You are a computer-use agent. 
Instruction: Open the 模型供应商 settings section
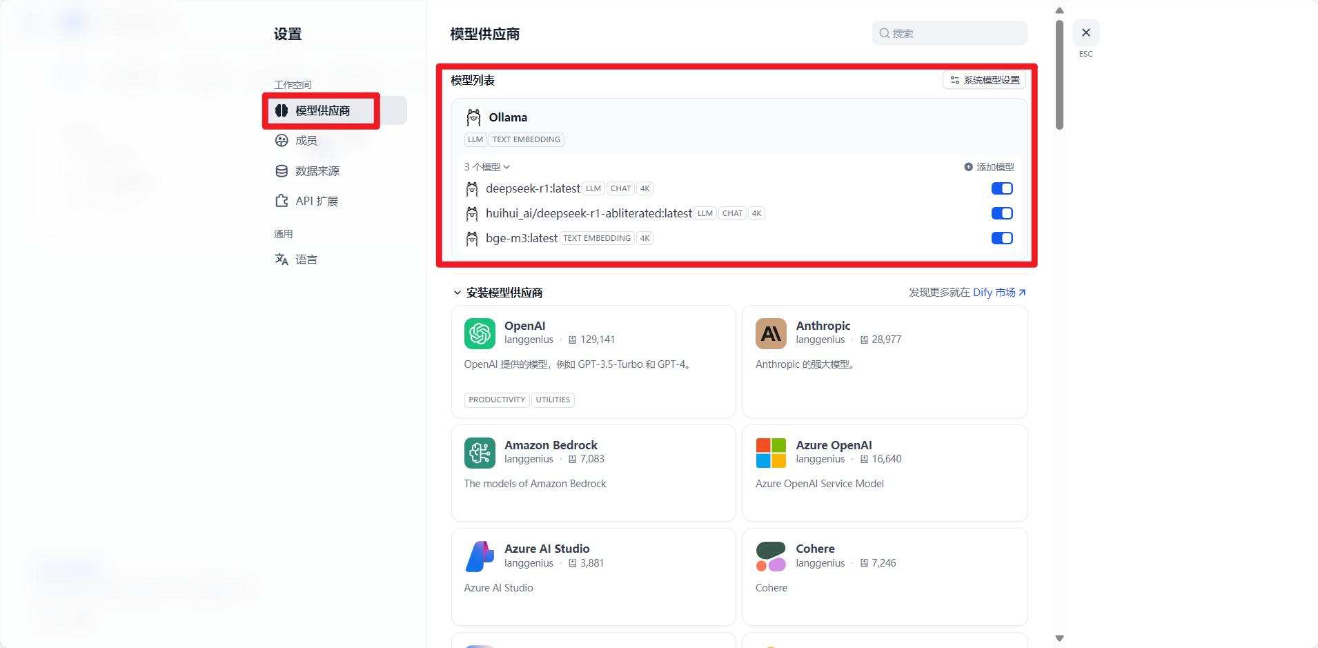pos(337,110)
